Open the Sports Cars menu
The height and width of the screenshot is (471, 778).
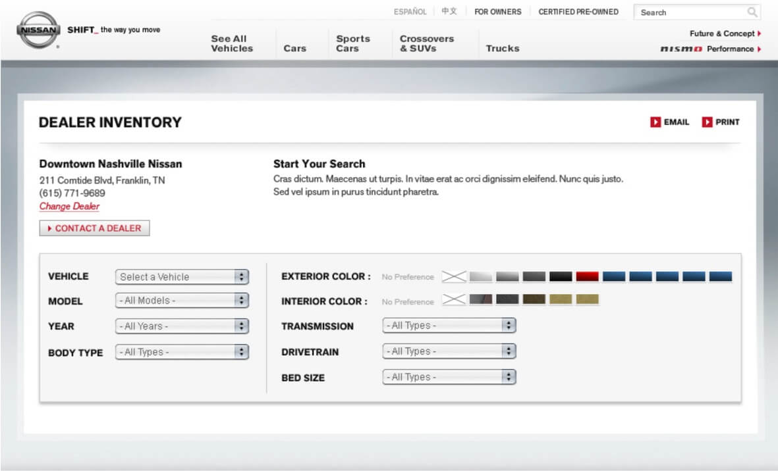pyautogui.click(x=353, y=43)
